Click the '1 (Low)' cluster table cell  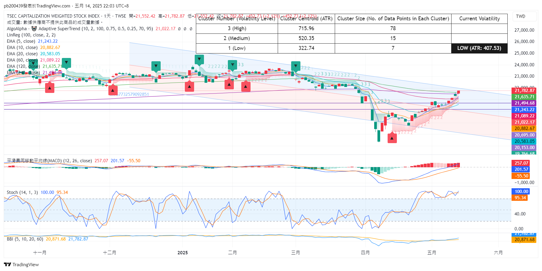[x=237, y=48]
